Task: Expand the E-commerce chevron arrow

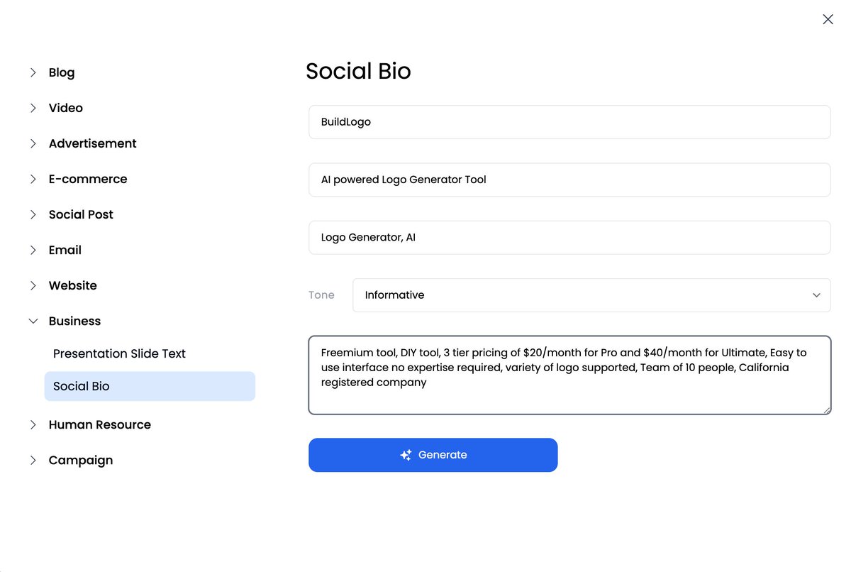Action: pos(33,179)
